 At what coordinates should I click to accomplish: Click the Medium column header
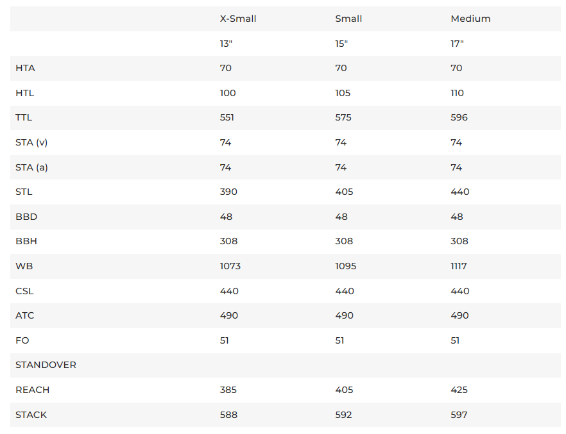click(470, 19)
